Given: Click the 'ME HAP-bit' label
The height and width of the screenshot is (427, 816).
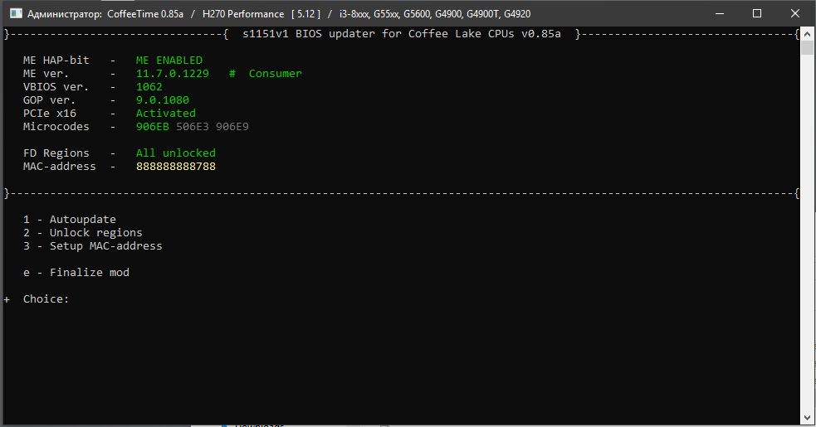Looking at the screenshot, I should [x=56, y=61].
